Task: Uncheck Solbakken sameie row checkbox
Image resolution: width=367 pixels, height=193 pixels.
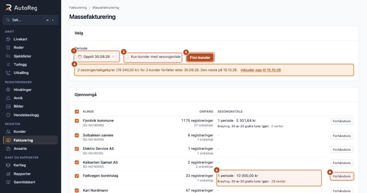Action: pyautogui.click(x=77, y=135)
